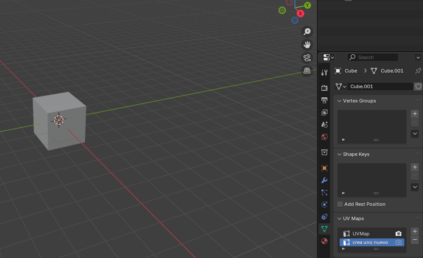Open the Object Constraints properties tab
Image resolution: width=423 pixels, height=258 pixels.
(x=324, y=216)
